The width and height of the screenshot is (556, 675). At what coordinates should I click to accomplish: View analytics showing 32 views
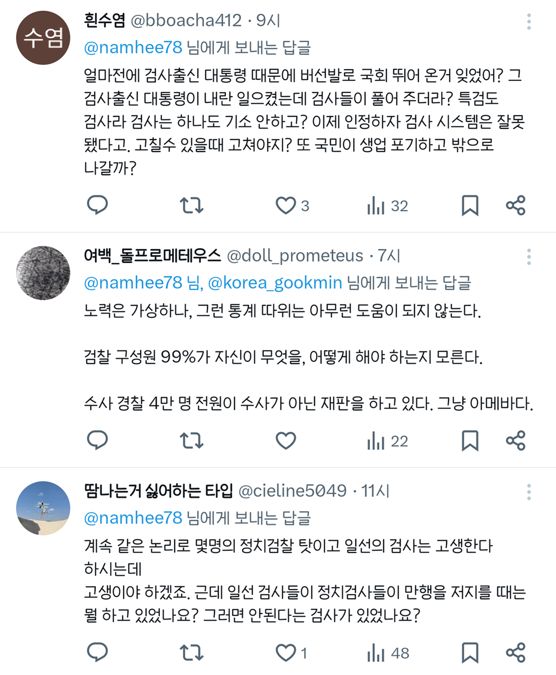click(387, 206)
